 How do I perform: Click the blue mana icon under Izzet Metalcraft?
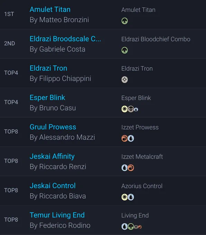(x=124, y=168)
